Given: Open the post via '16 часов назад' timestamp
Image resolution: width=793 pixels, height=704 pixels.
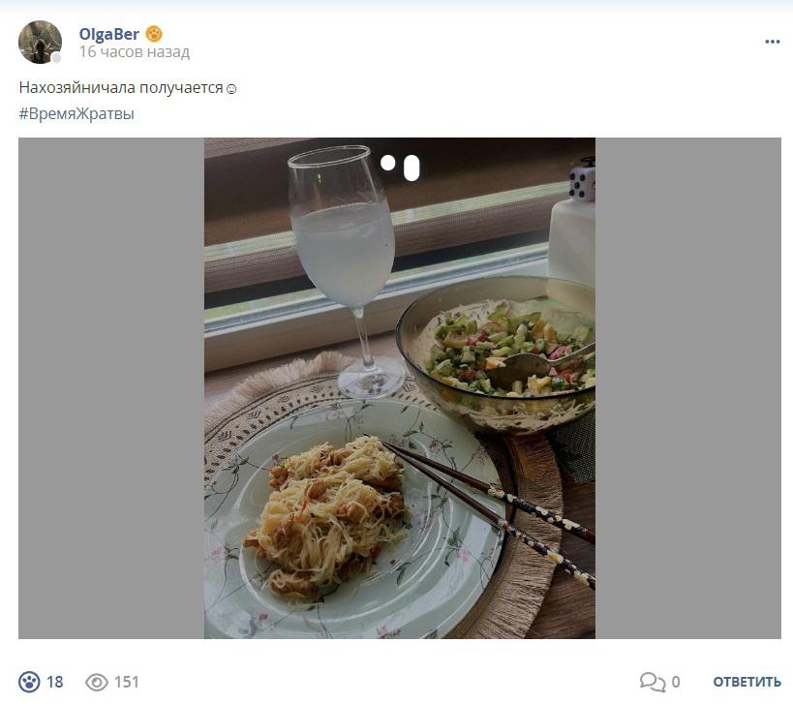Looking at the screenshot, I should coord(134,51).
